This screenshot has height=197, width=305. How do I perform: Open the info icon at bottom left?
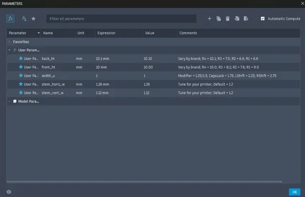coord(9,192)
